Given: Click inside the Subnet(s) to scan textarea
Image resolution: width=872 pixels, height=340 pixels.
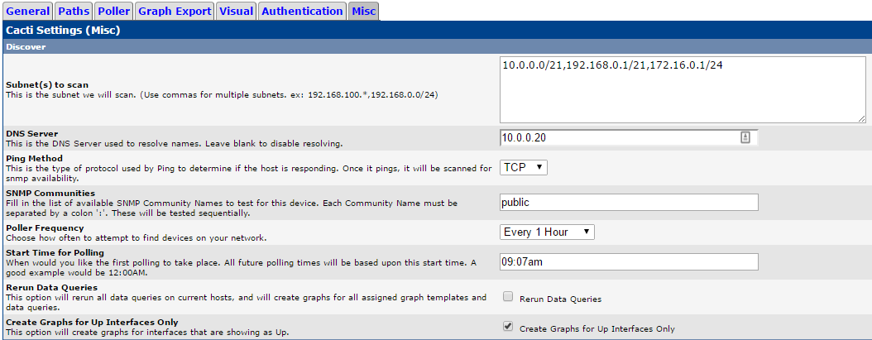Looking at the screenshot, I should (x=683, y=89).
